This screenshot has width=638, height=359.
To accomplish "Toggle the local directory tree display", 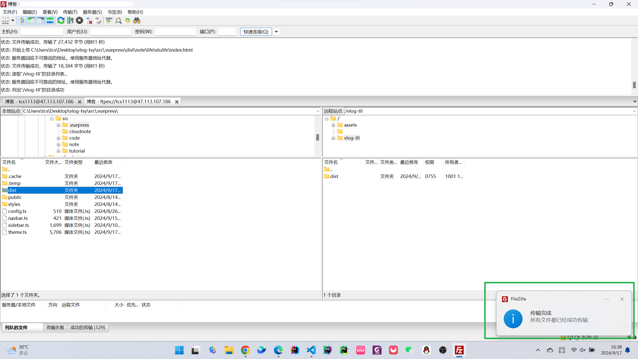I will tap(31, 20).
